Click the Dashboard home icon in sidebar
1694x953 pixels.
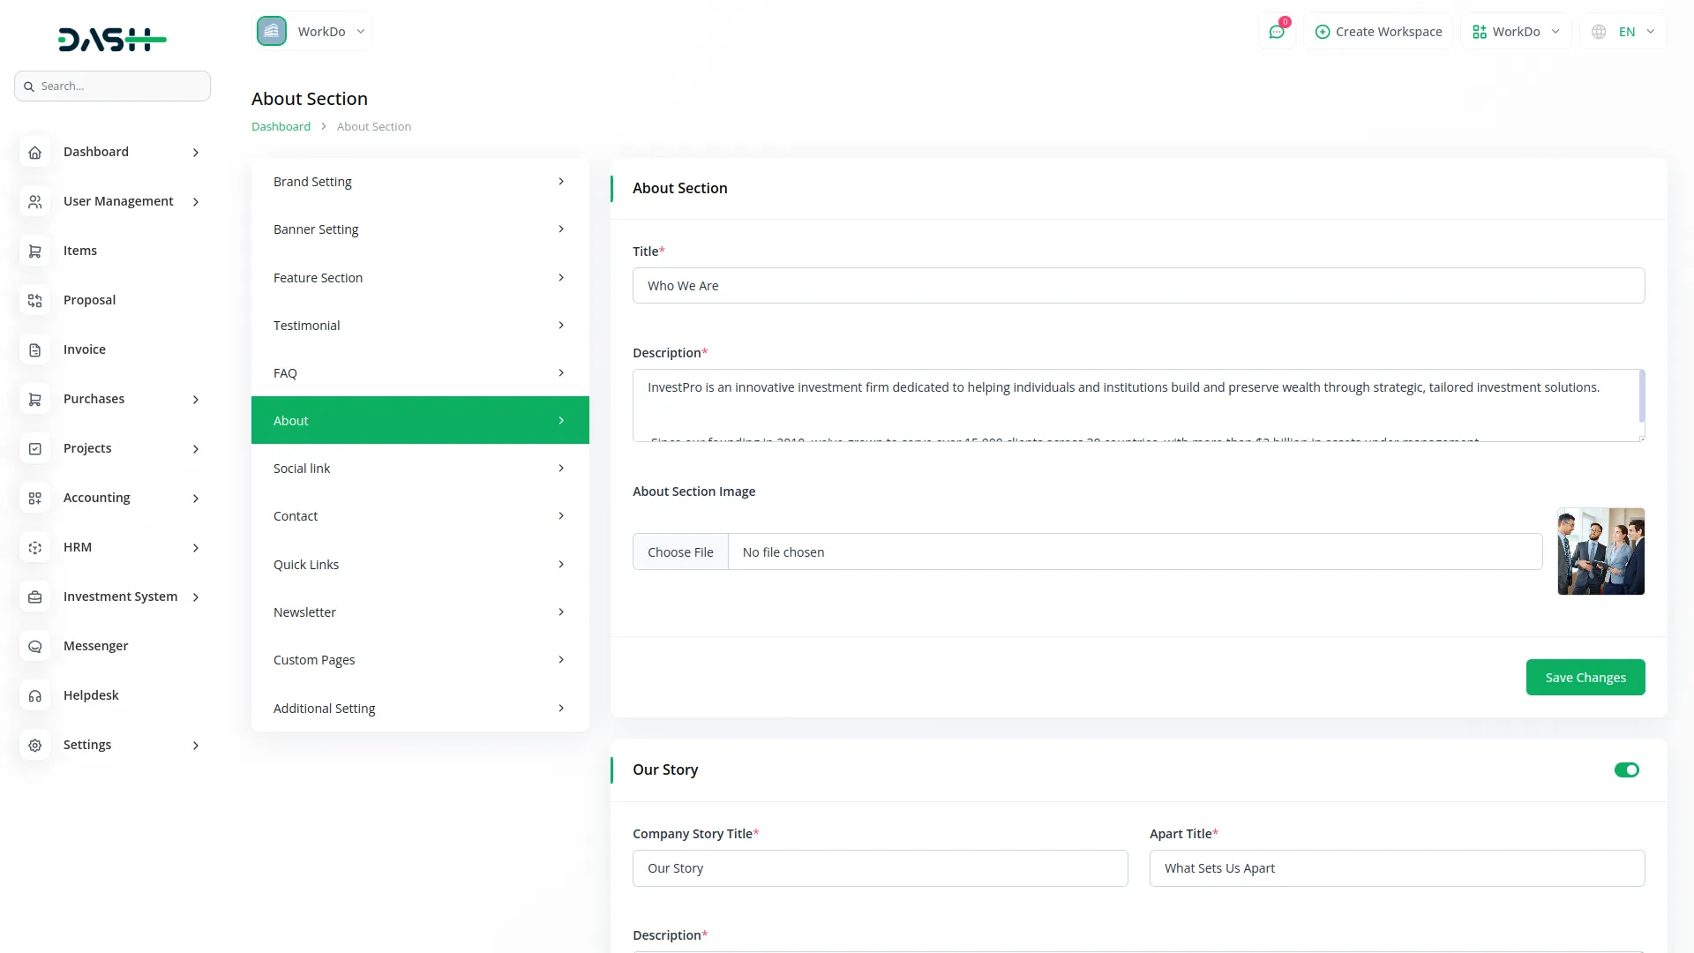click(x=34, y=153)
